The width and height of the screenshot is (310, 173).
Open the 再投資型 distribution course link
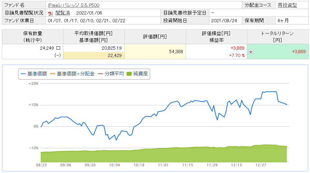(287, 5)
